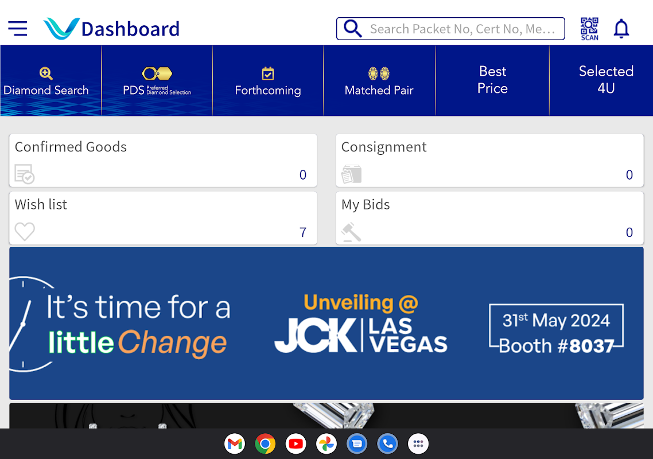The image size is (653, 459).
Task: Open the diamond jewelry banner below
Action: pyautogui.click(x=326, y=416)
